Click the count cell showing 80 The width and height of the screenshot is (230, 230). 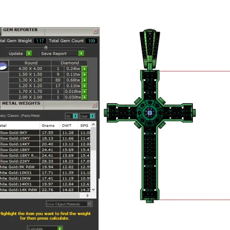(58, 80)
